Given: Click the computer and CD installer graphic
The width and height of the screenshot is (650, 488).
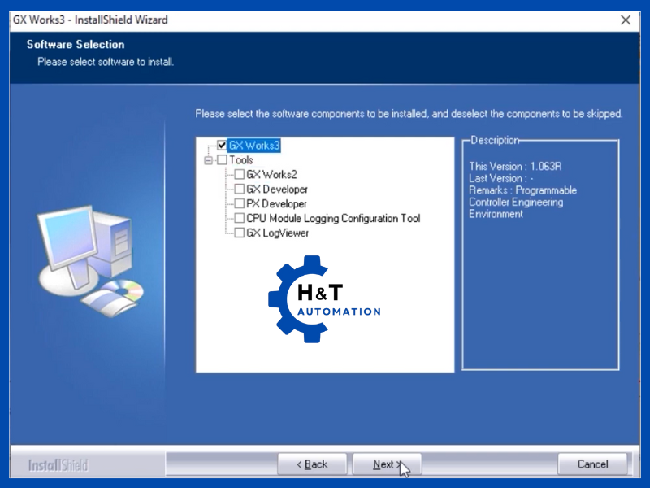Looking at the screenshot, I should [89, 260].
